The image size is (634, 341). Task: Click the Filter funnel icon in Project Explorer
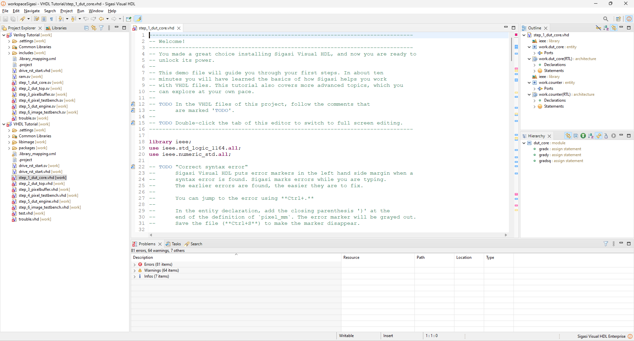[x=101, y=28]
